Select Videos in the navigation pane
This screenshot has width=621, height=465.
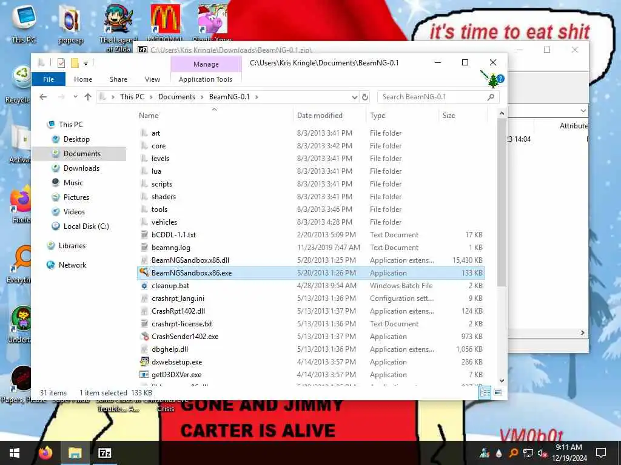[74, 212]
